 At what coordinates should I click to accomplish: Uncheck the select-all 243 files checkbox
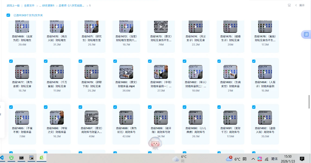tap(8, 15)
